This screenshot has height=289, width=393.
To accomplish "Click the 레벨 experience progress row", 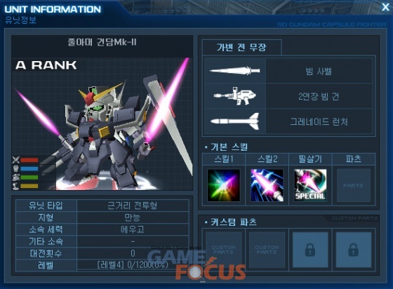I will click(102, 265).
